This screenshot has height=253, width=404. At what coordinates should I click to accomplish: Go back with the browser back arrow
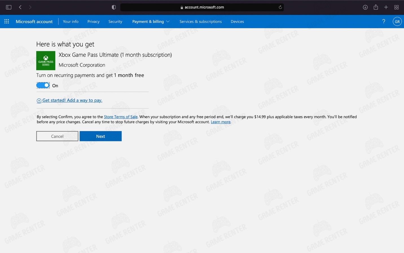[x=20, y=7]
